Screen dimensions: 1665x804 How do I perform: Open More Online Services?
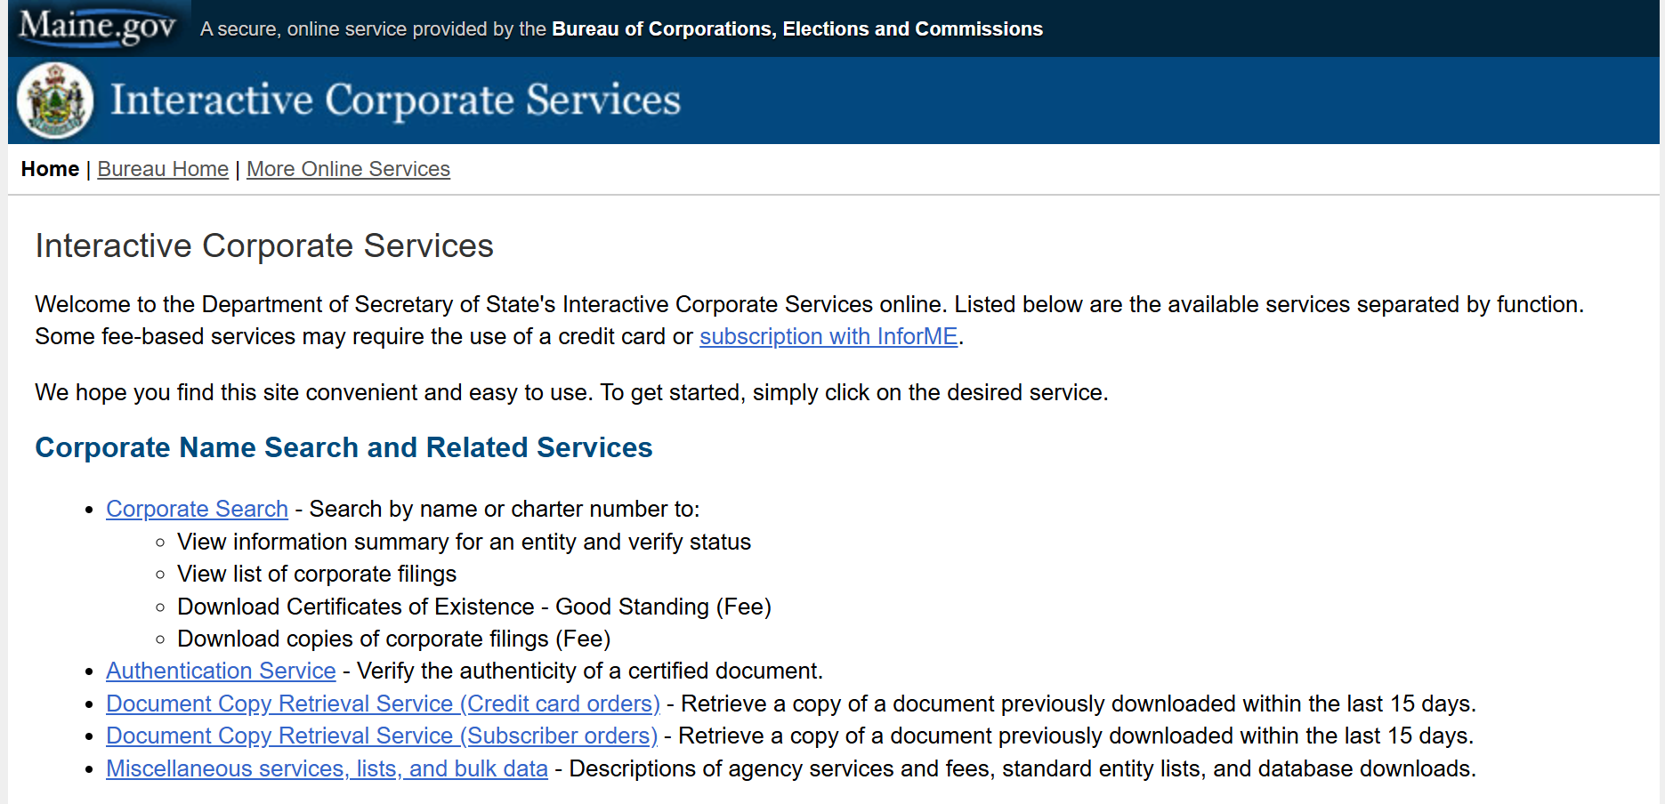(x=348, y=169)
